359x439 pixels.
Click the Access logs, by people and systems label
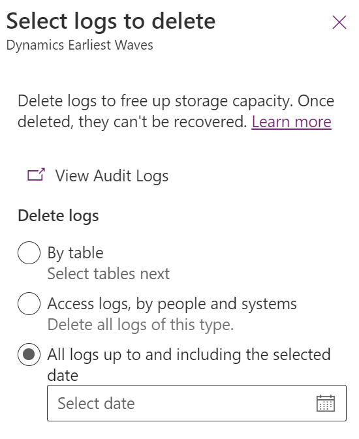172,305
